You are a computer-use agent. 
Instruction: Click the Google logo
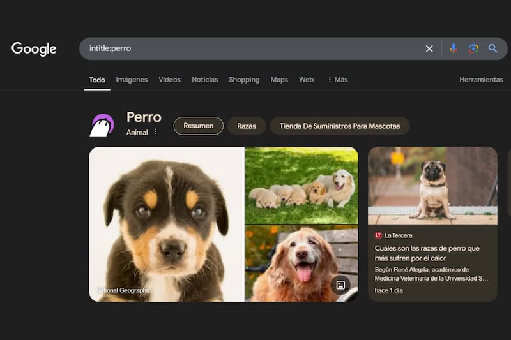34,49
